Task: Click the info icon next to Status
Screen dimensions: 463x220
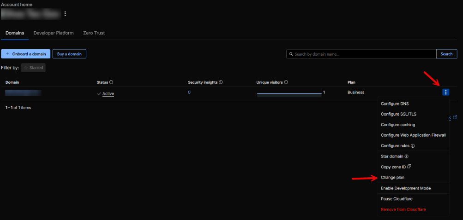Action: point(111,82)
